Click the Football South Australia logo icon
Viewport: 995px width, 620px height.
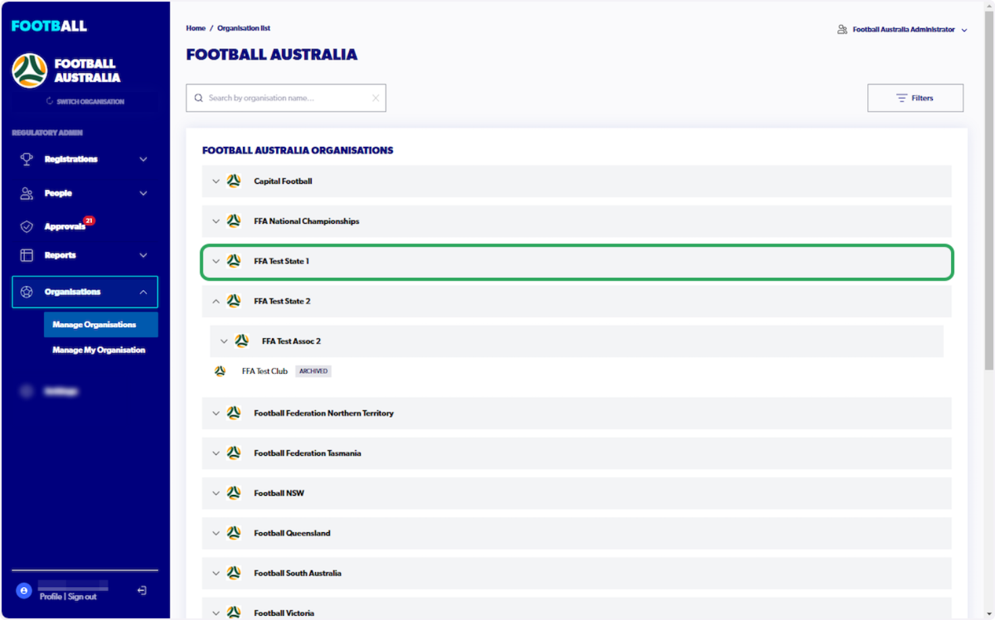point(234,573)
